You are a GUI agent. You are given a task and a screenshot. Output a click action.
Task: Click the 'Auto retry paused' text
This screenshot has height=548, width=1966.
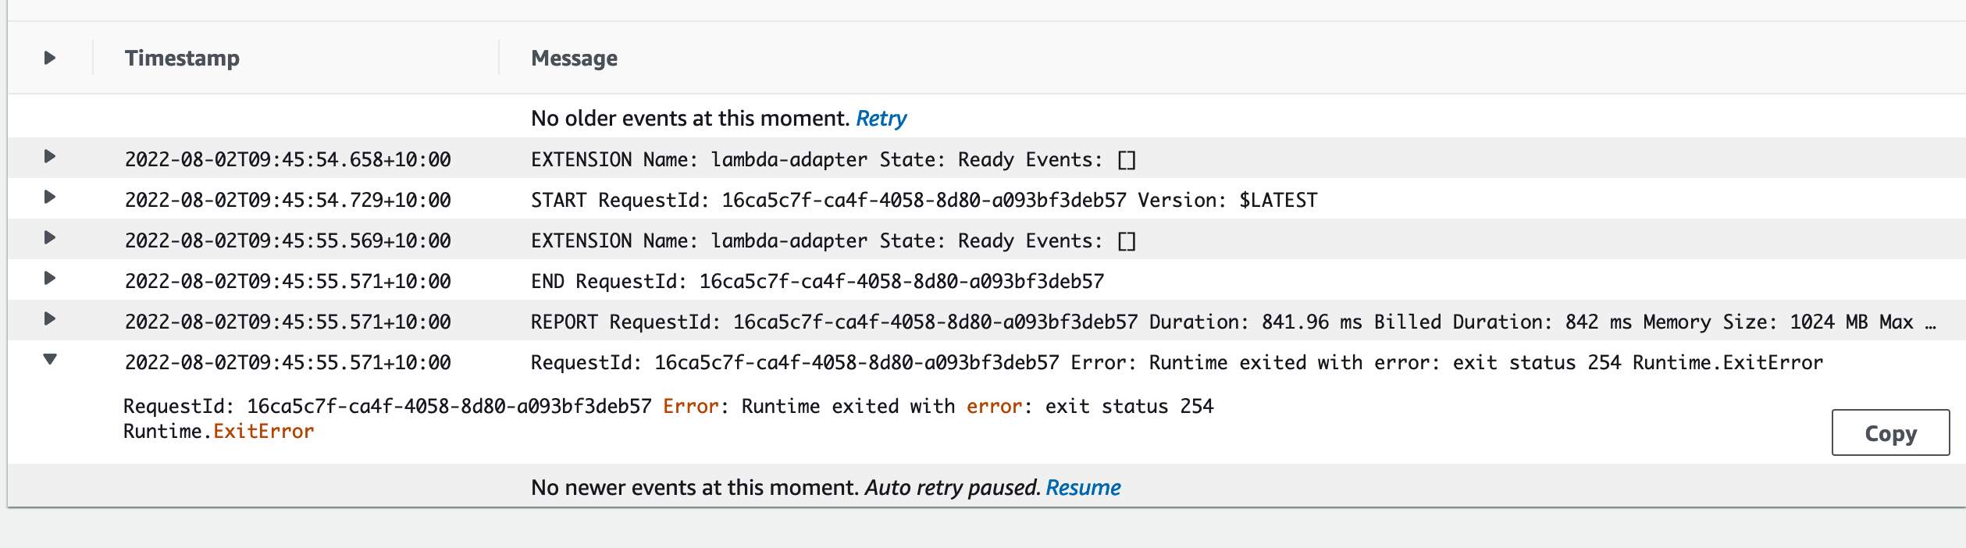coord(953,488)
